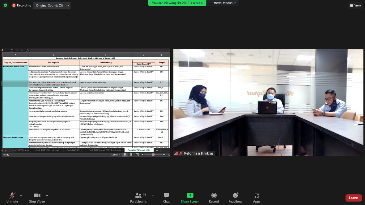
Task: Select the Draft RKT Kanwil 2022 sheet tab
Action: [x=139, y=150]
